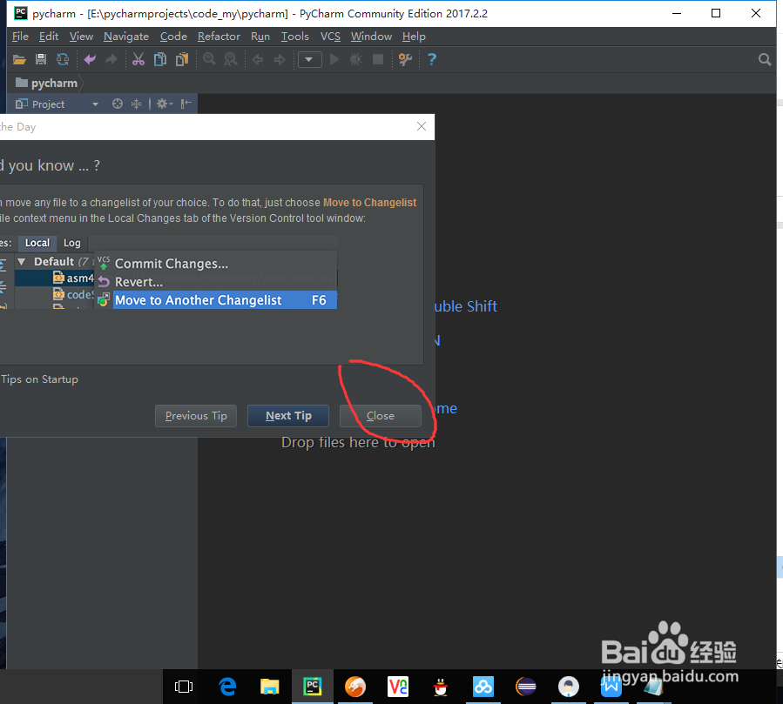The width and height of the screenshot is (783, 704).
Task: Click the Find magnifier toolbar icon
Action: [209, 60]
